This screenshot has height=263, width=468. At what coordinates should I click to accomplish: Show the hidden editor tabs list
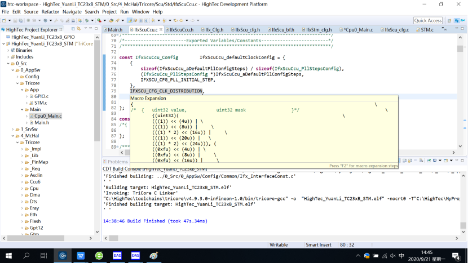coord(444,29)
